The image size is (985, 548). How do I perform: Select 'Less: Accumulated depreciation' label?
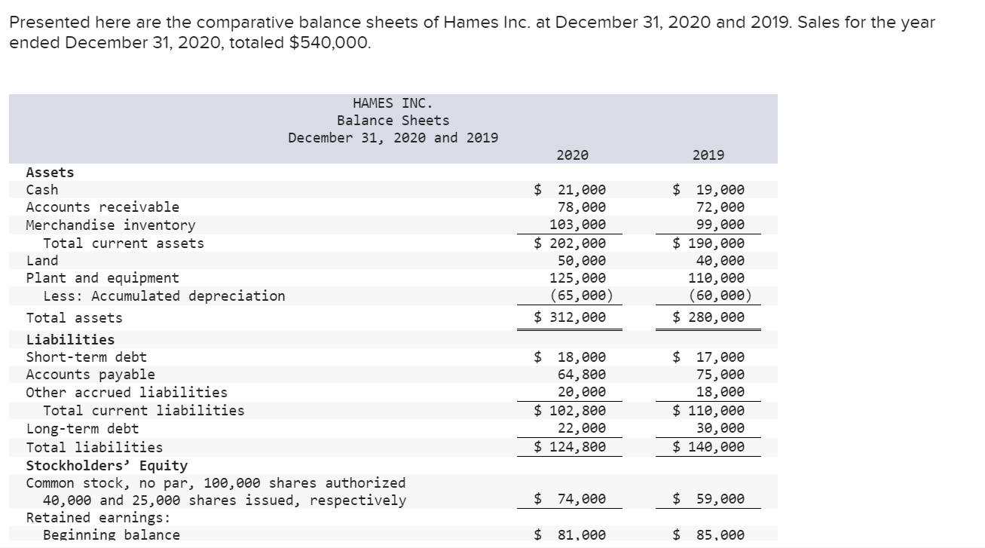[164, 296]
